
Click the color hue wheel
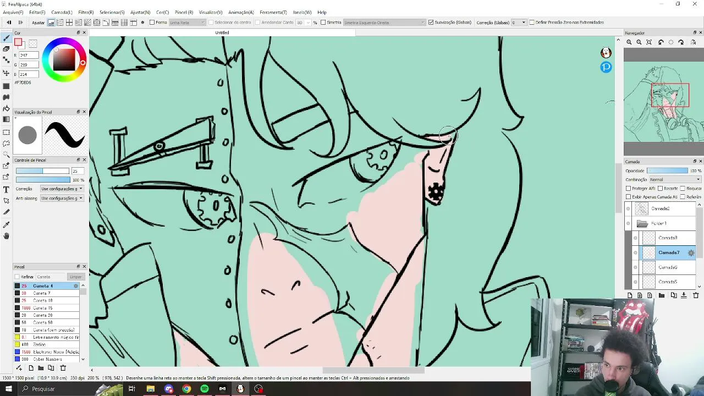coord(64,60)
